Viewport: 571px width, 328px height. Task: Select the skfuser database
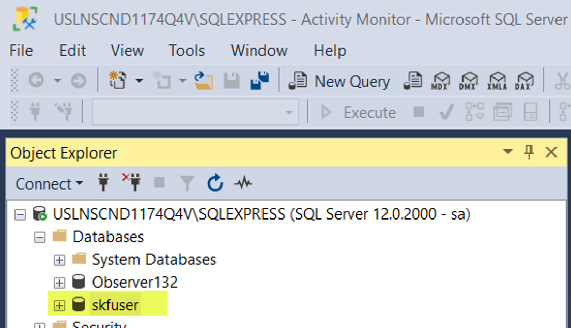pyautogui.click(x=115, y=305)
